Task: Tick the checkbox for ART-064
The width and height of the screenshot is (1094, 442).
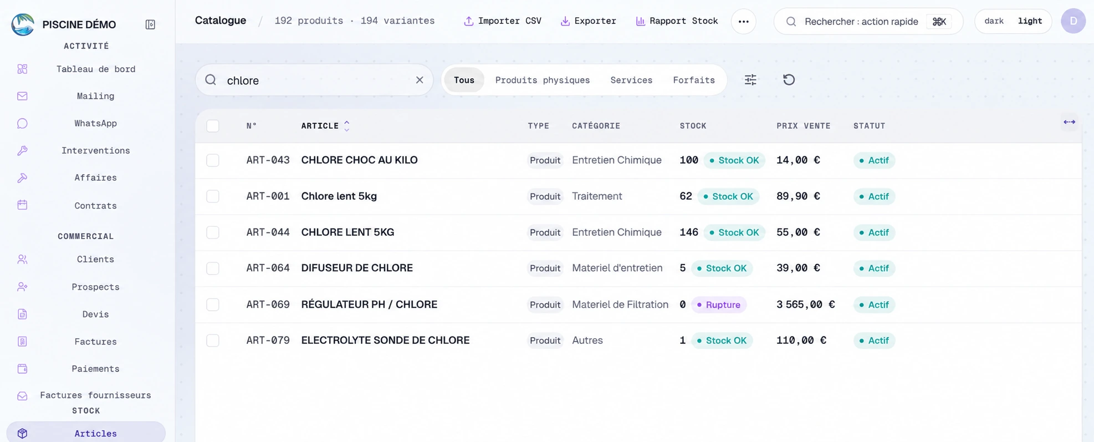Action: click(x=213, y=268)
